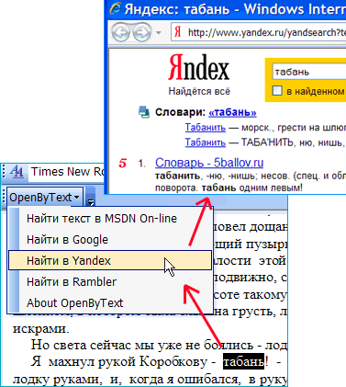Enable the 'в найденном' checkbox
Viewport: 346px width, 387px height.
tap(277, 91)
